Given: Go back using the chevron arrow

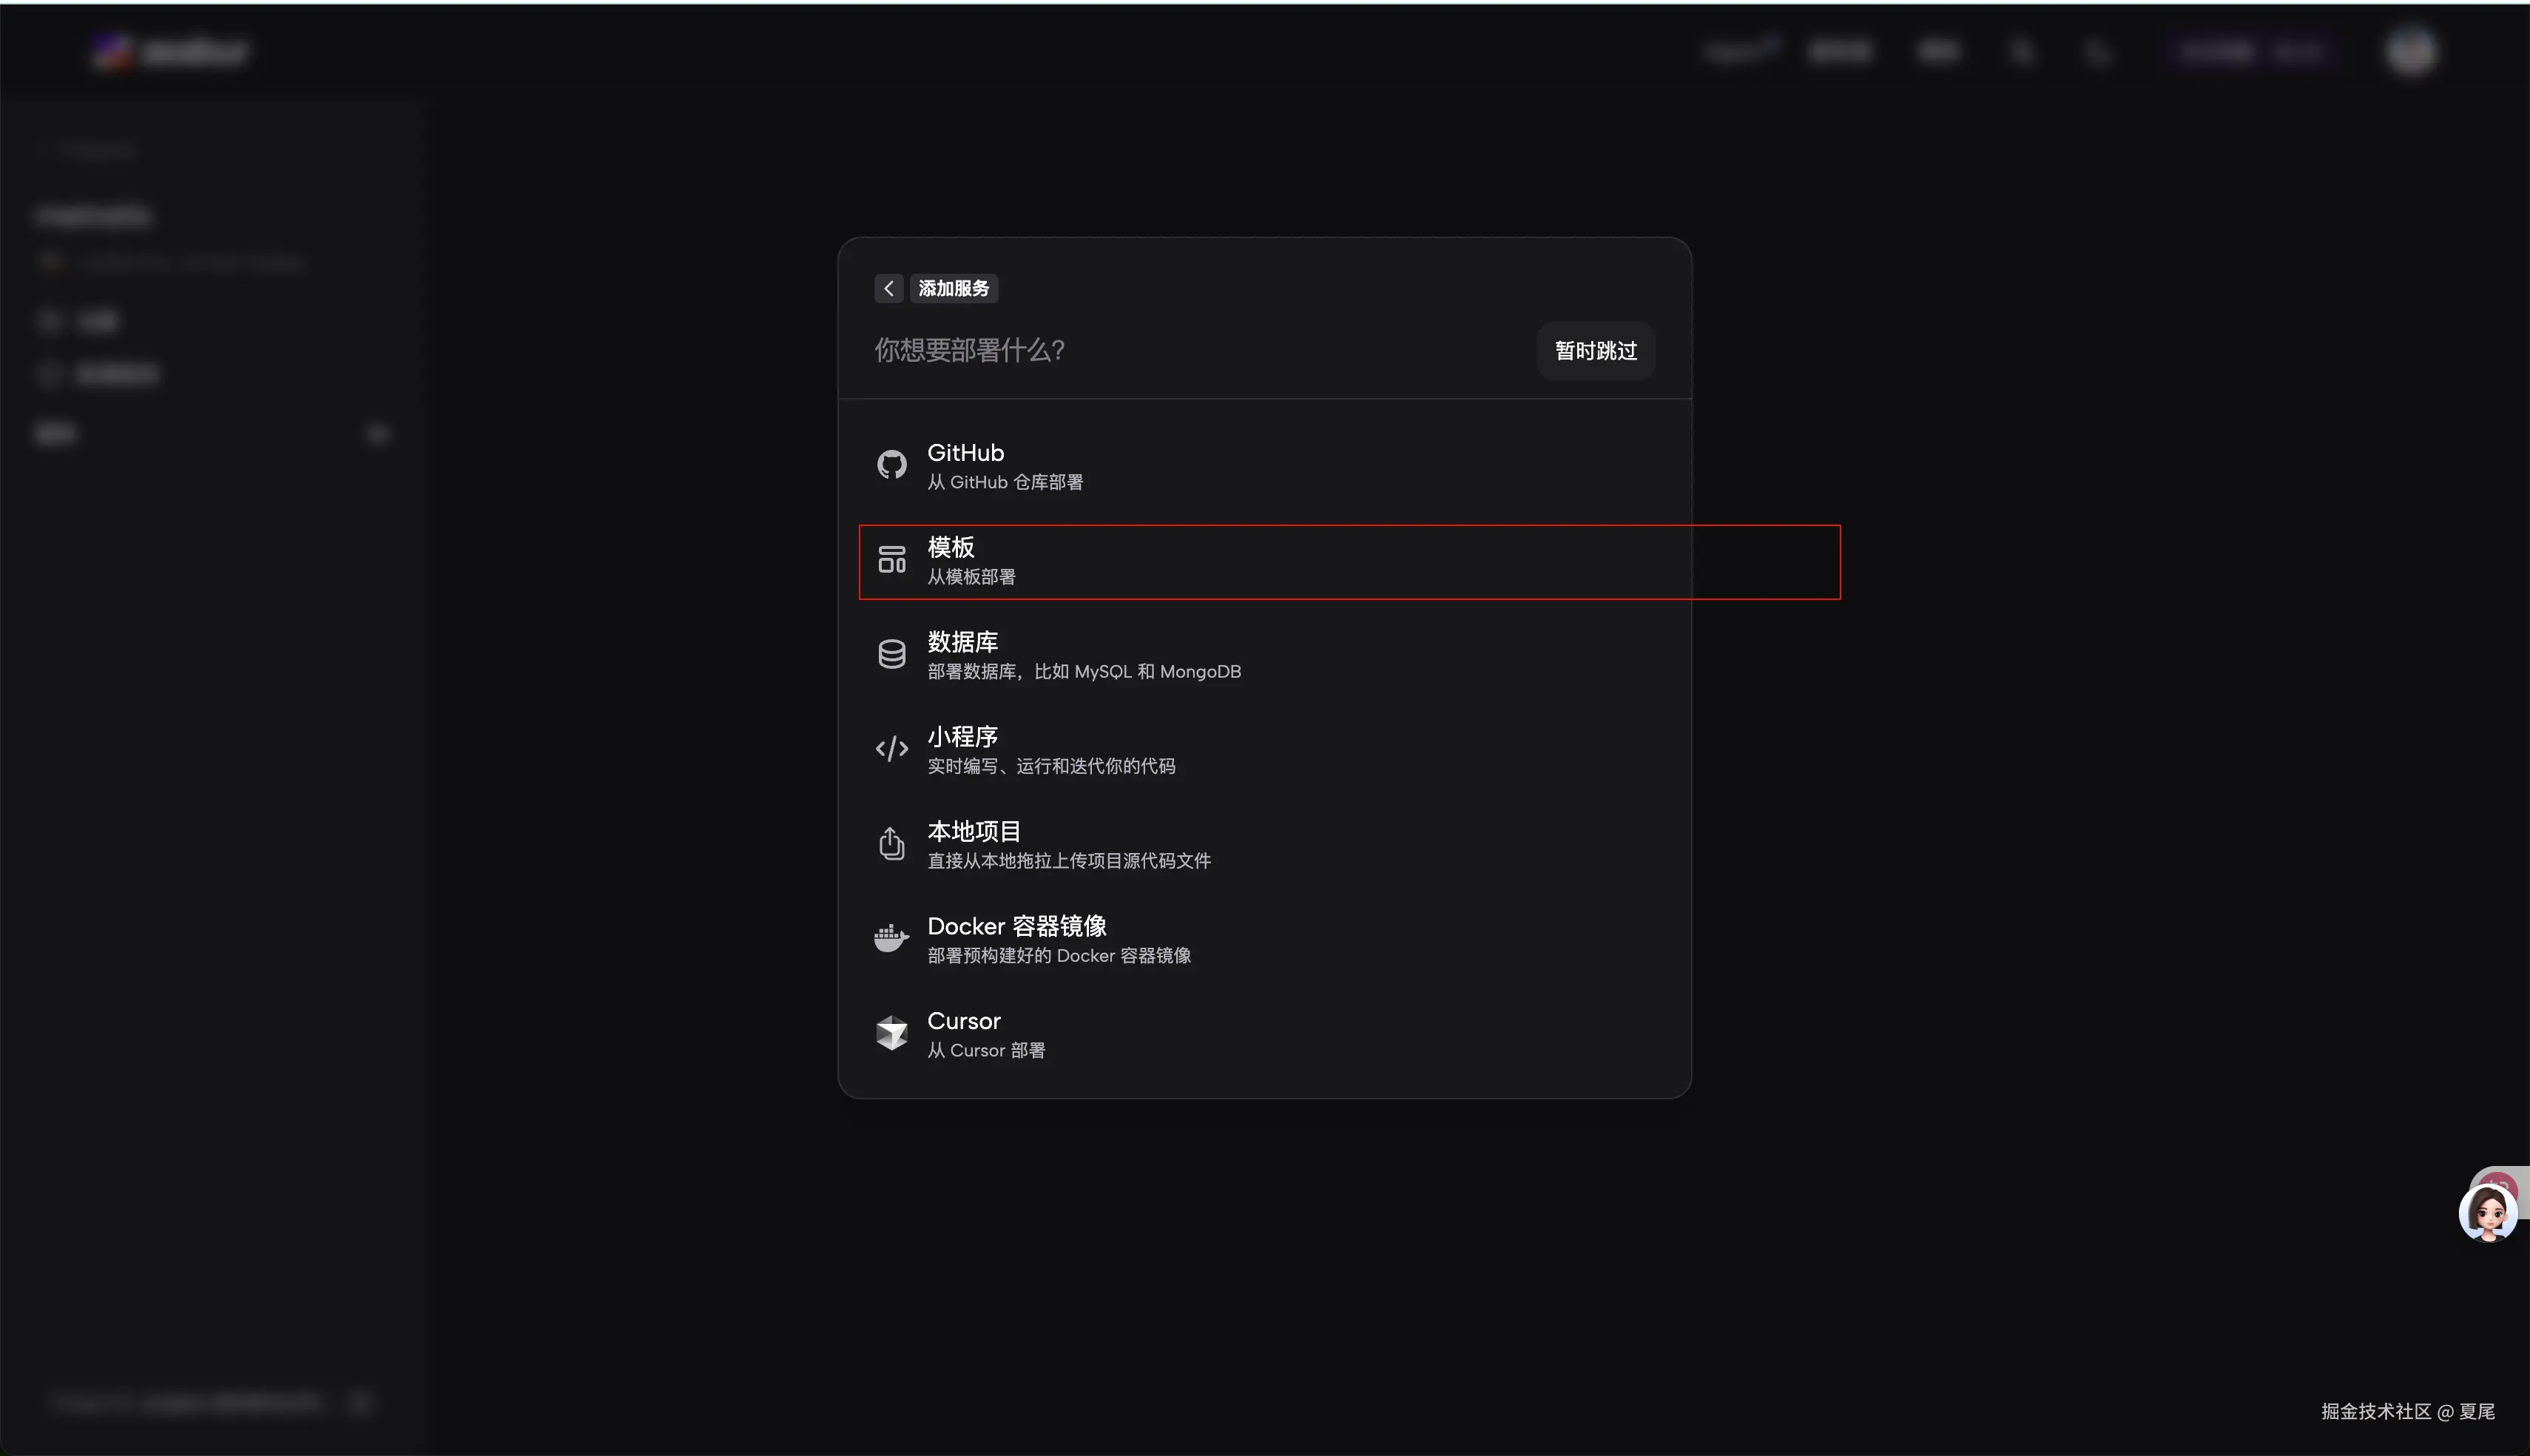Looking at the screenshot, I should [888, 288].
